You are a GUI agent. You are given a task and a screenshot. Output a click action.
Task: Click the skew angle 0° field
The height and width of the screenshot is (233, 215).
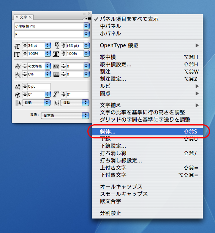[77, 94]
